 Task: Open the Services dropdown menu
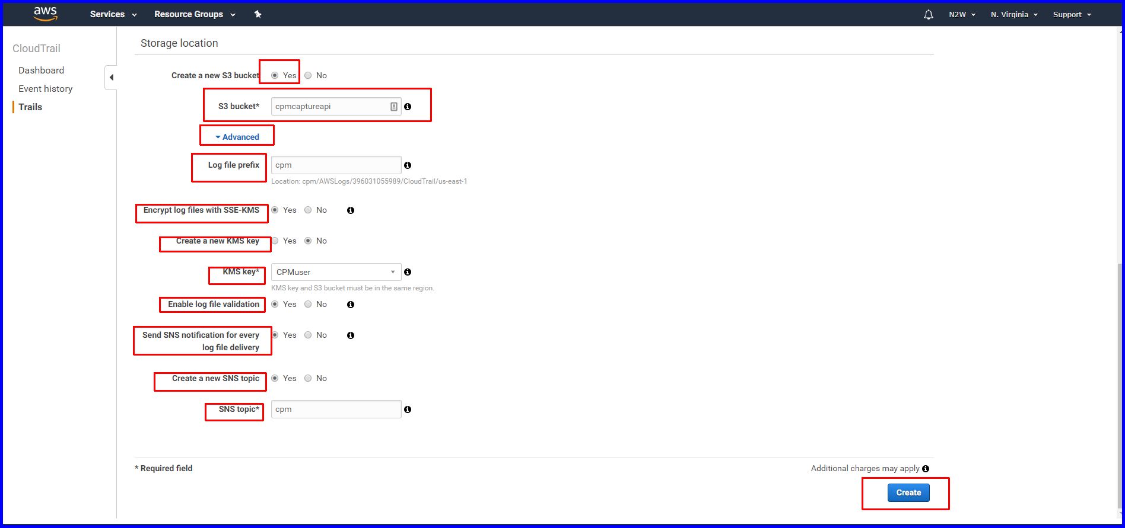[x=113, y=14]
